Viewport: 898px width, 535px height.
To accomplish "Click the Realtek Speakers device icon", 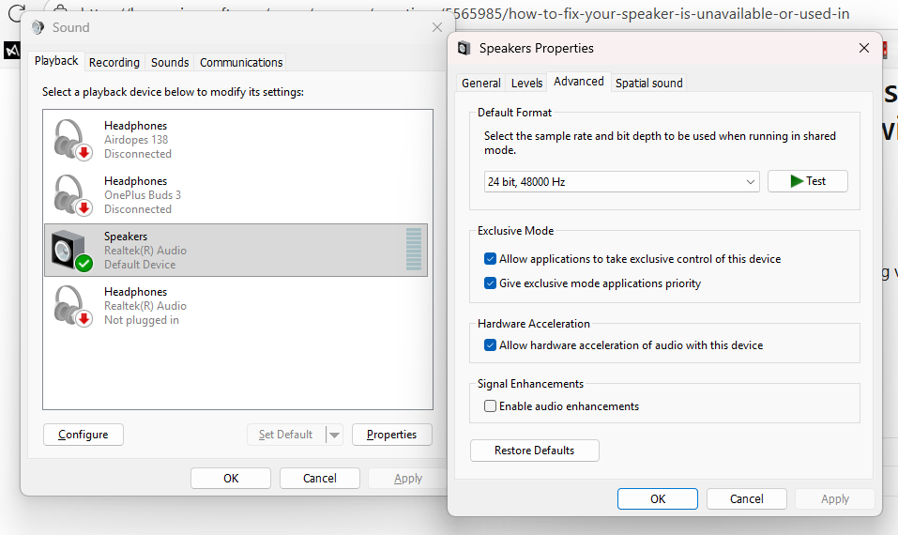I will 71,251.
